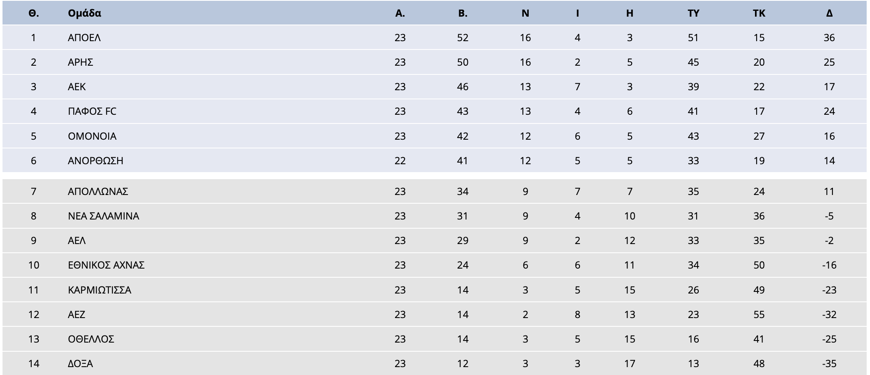Open team ΑΕΚ entry
This screenshot has height=375, width=870.
[77, 87]
